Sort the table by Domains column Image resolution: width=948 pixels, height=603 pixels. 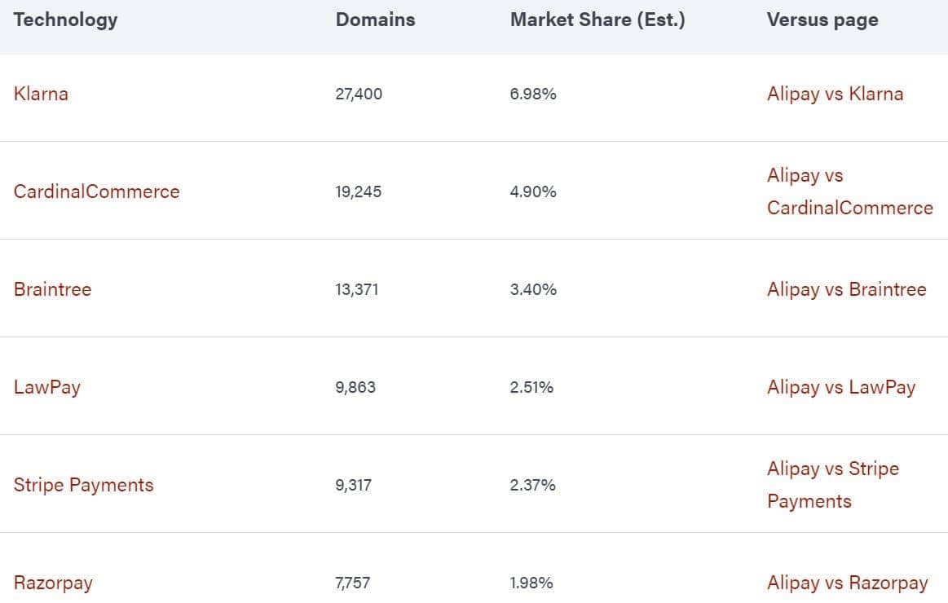pyautogui.click(x=375, y=20)
